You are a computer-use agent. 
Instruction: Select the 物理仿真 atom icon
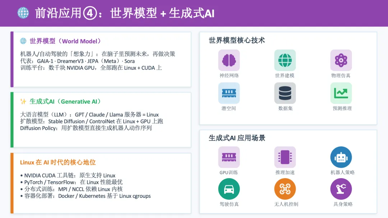coord(341,60)
